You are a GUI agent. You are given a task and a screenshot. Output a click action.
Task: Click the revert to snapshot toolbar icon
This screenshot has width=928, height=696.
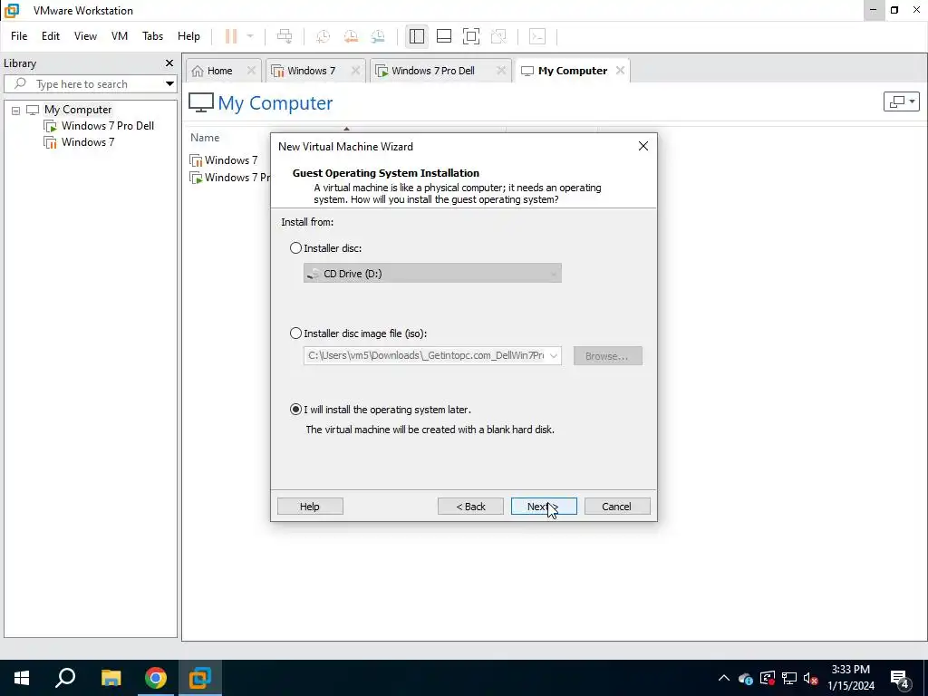(351, 36)
